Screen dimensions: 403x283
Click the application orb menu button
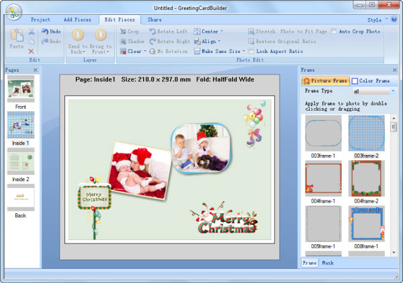(x=13, y=12)
